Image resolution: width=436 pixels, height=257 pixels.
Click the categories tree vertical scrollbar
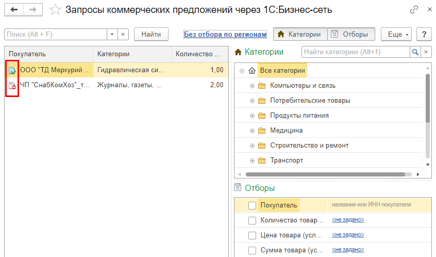427,98
